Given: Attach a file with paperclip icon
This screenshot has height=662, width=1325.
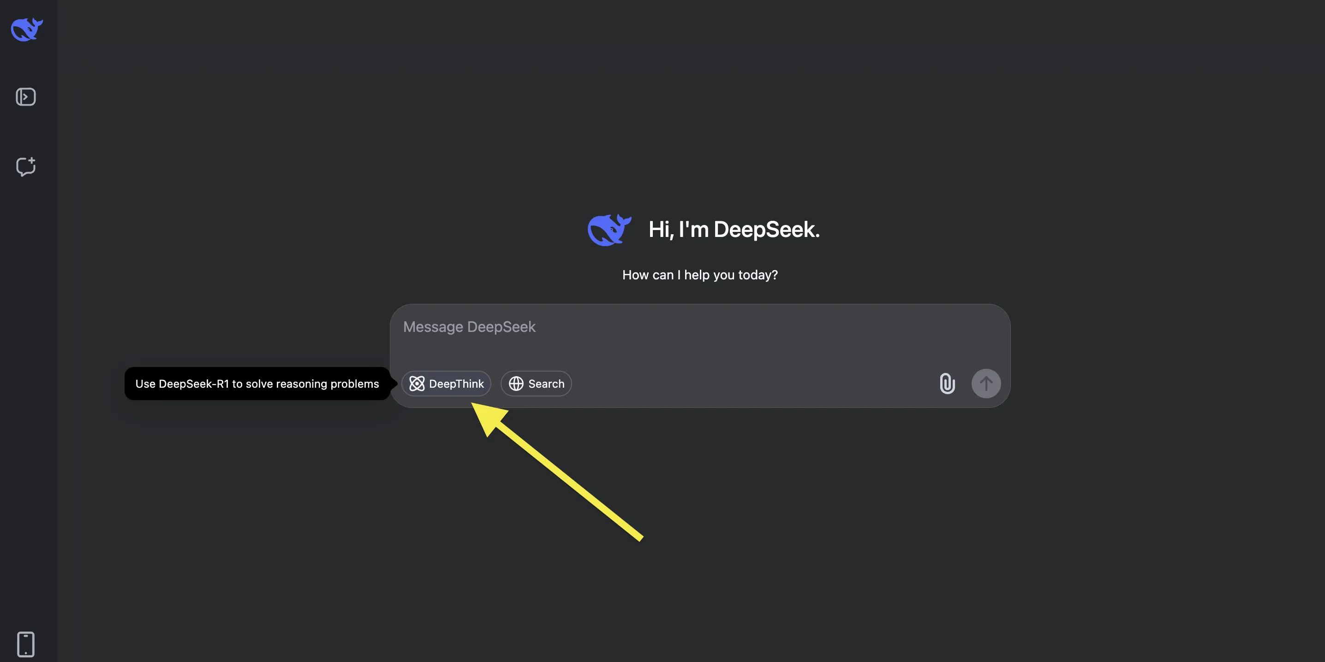Looking at the screenshot, I should point(947,384).
